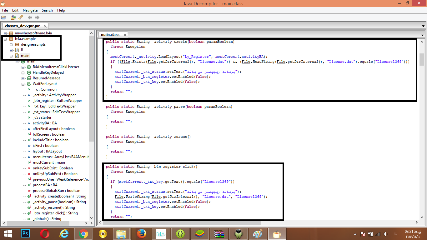Viewport: 427px width, 240px height.
Task: Select _btn_register_click() method in tree
Action: (x=55, y=213)
